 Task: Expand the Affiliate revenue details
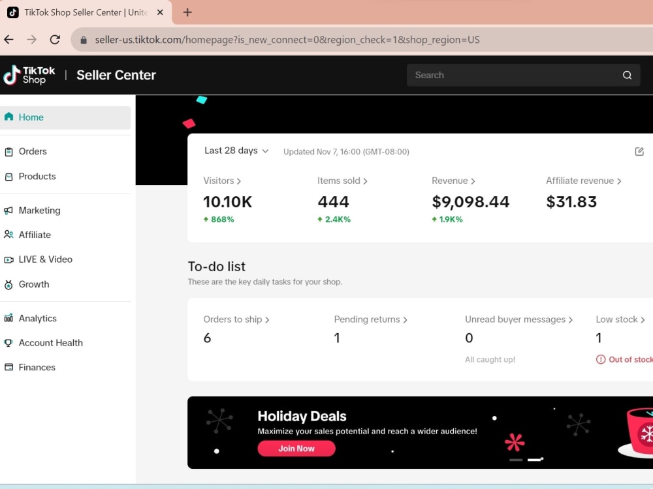click(584, 181)
